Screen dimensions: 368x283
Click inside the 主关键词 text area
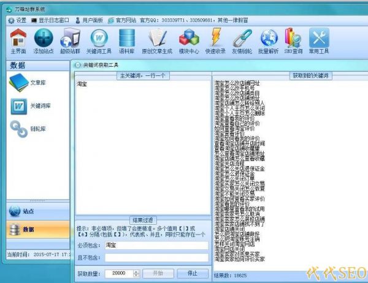tap(143, 147)
